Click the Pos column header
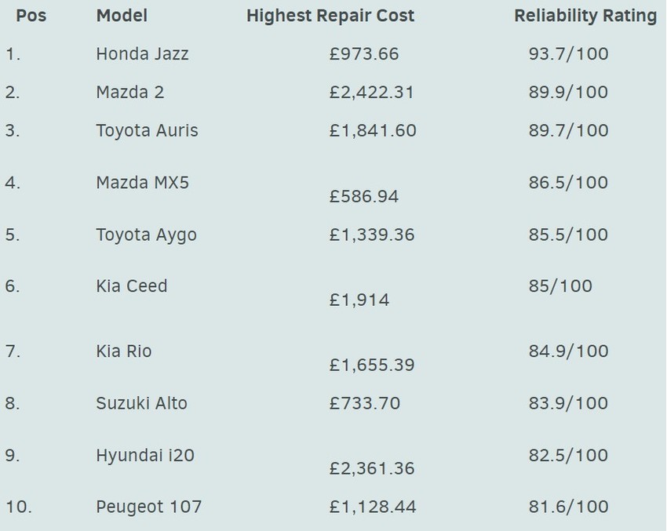667x531 pixels. (x=31, y=16)
